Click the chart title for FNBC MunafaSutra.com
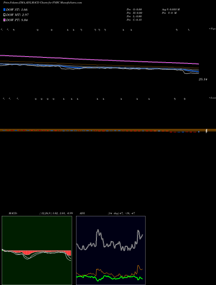The image size is (216, 285). point(43,3)
